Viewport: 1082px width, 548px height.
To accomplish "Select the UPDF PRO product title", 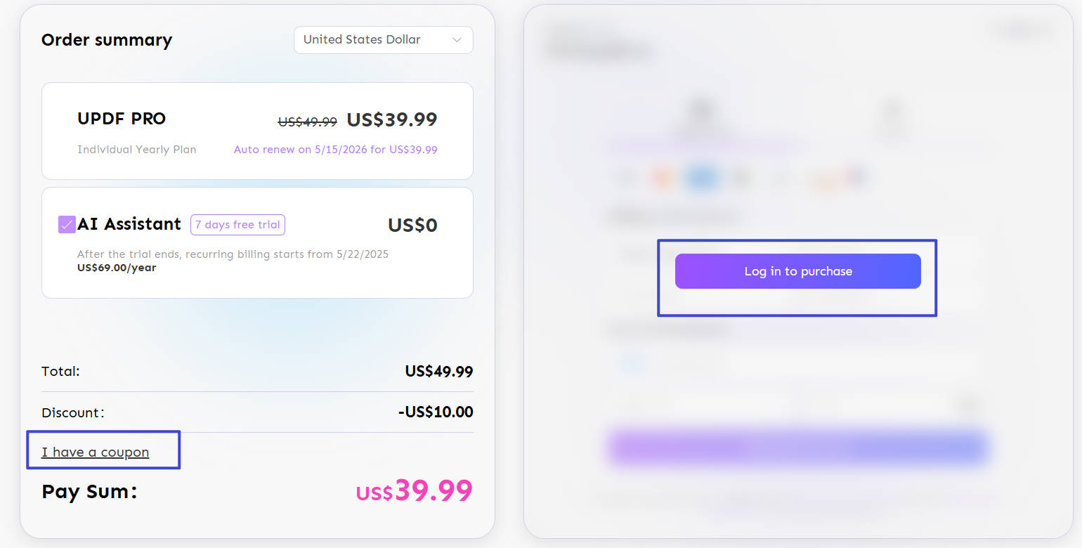I will (x=122, y=119).
